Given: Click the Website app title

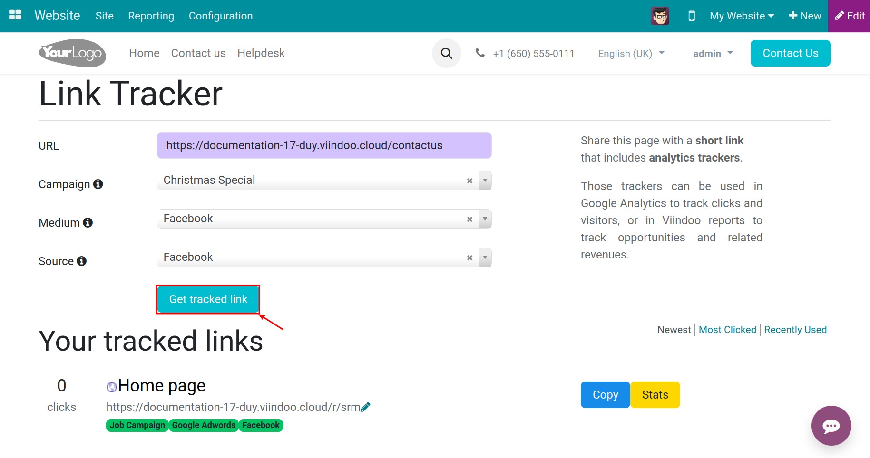Looking at the screenshot, I should 57,15.
